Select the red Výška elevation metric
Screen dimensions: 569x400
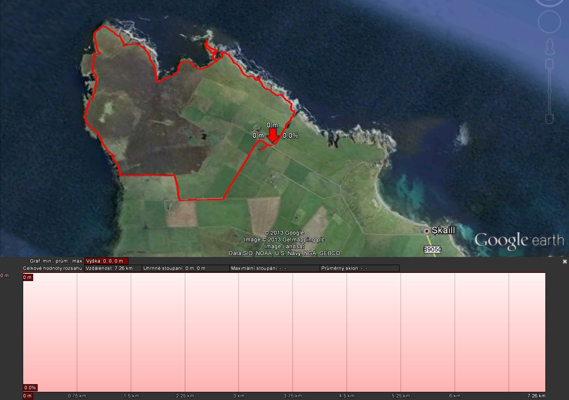pyautogui.click(x=107, y=261)
